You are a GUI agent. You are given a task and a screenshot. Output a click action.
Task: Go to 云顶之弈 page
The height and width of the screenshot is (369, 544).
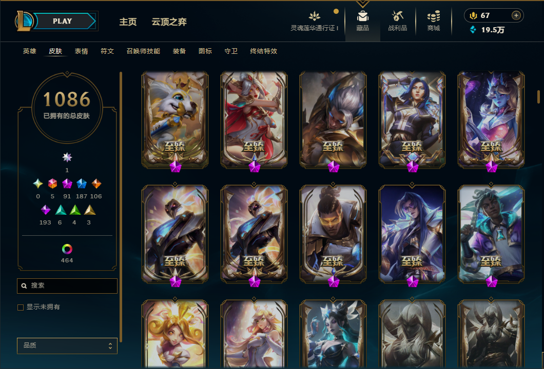(169, 22)
